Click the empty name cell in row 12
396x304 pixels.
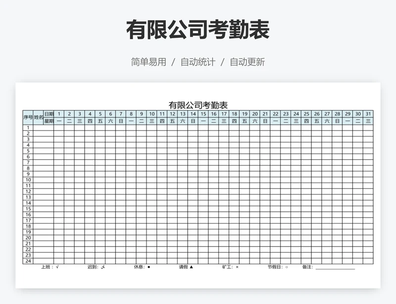click(44, 191)
